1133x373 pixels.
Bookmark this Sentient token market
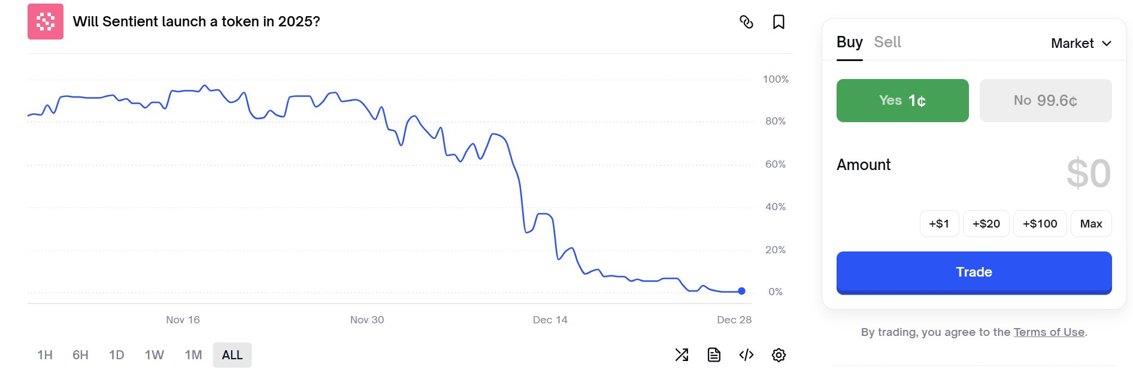click(x=778, y=22)
